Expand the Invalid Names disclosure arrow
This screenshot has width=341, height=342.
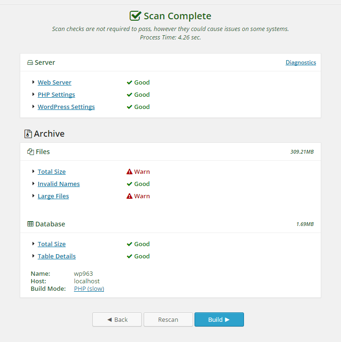[33, 184]
